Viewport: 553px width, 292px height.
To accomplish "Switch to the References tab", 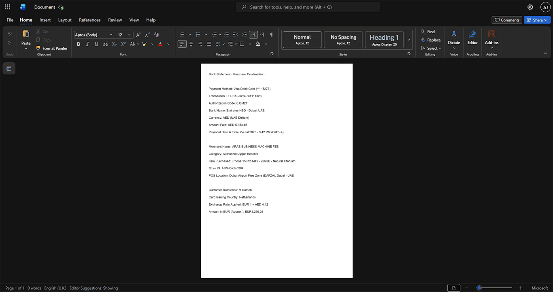I will click(x=90, y=20).
